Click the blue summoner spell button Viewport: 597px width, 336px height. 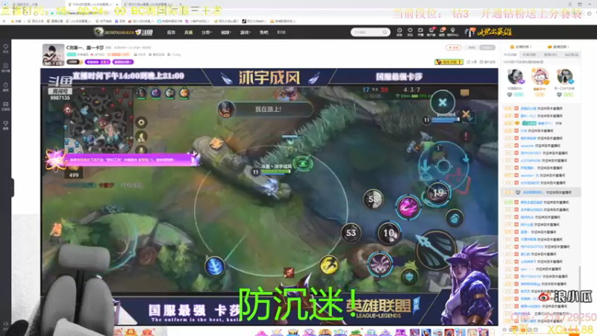(214, 266)
